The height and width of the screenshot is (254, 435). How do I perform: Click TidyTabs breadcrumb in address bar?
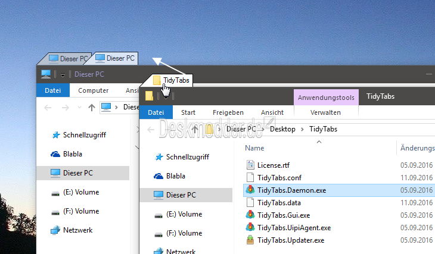(x=323, y=129)
